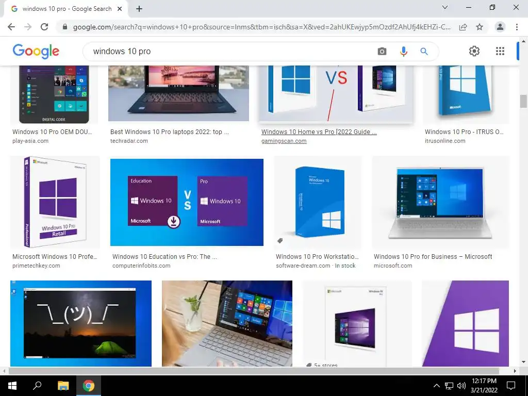This screenshot has height=396, width=528.
Task: Click the Windows 10 Home vs Pro [2022 Guide link
Action: click(319, 132)
